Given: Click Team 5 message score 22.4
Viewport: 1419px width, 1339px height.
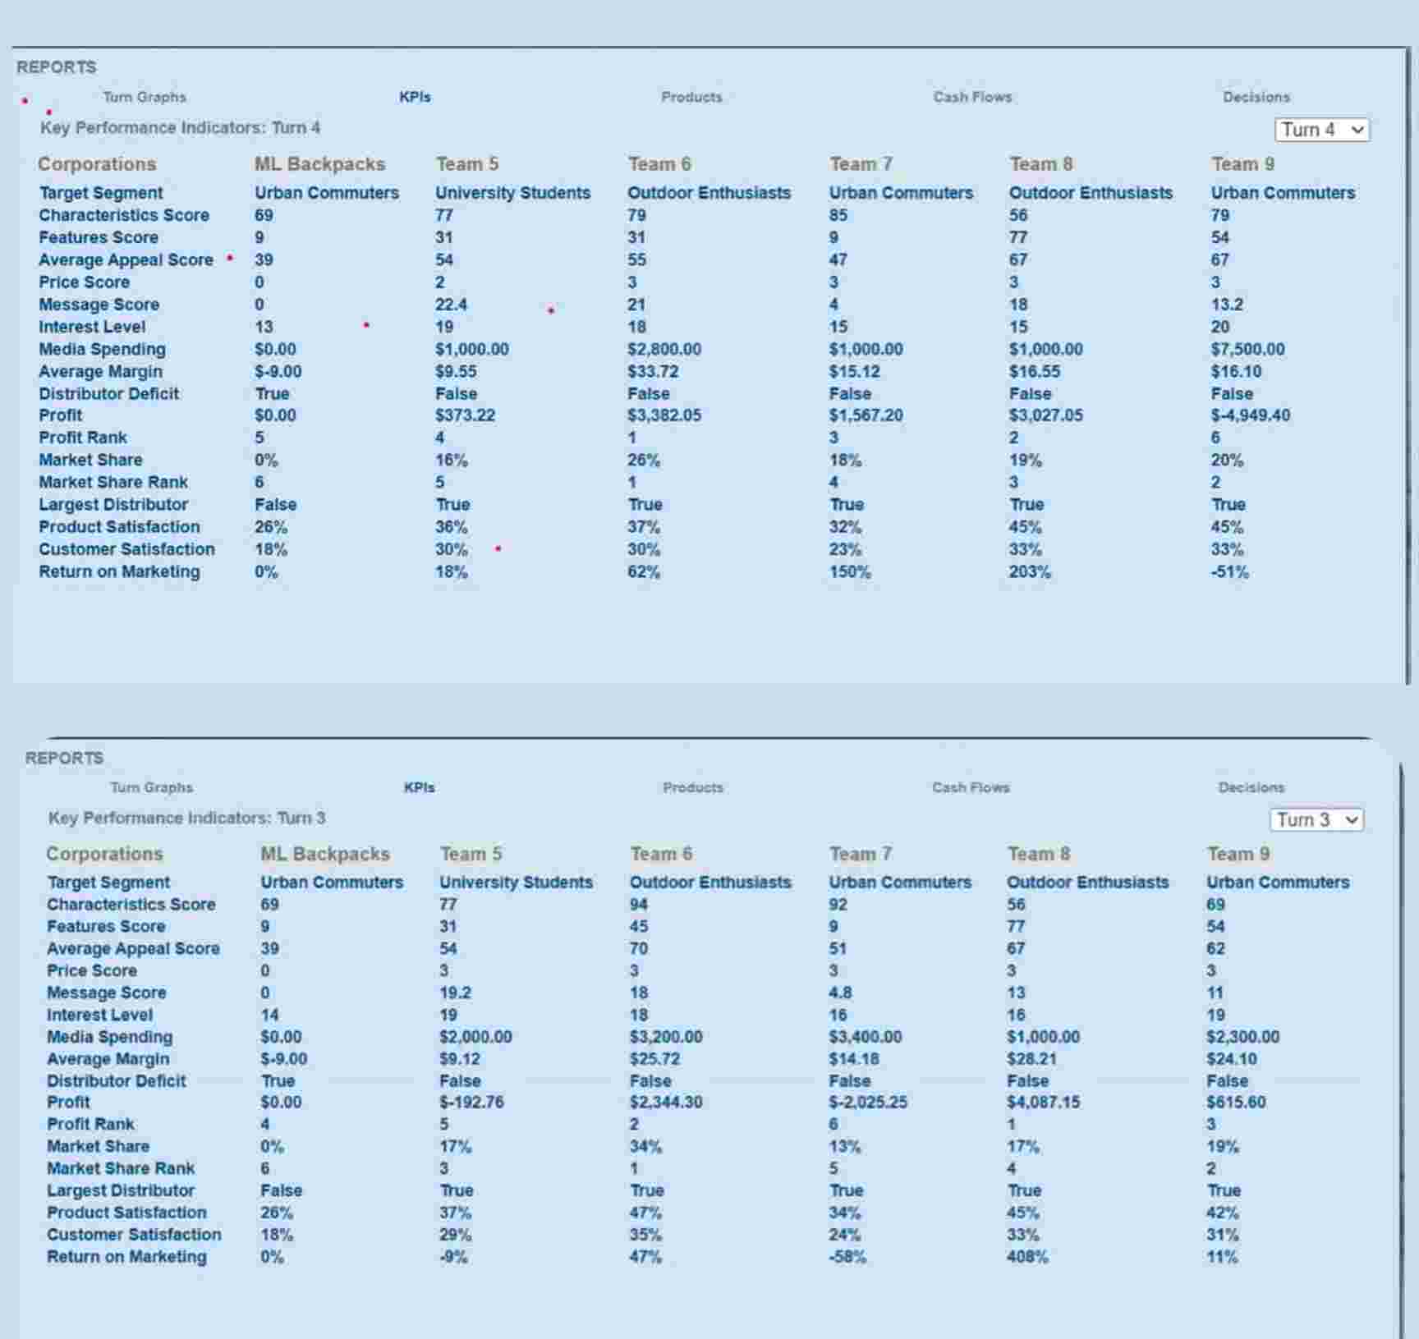Looking at the screenshot, I should pos(451,305).
